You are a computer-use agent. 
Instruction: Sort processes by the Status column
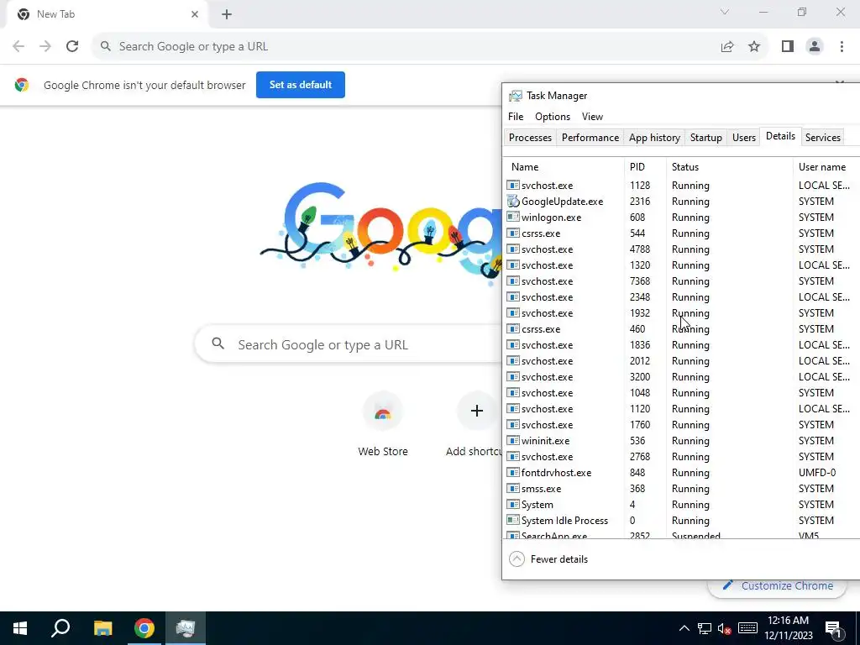tap(730, 167)
